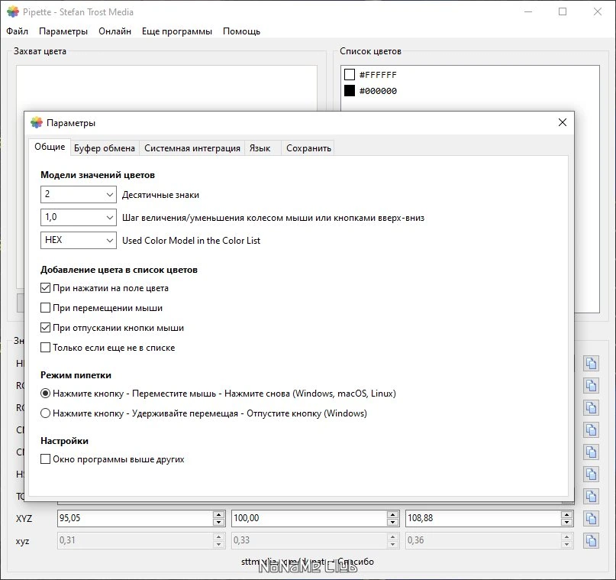Open the Системная интеграция tab
The height and width of the screenshot is (580, 616).
pos(192,148)
